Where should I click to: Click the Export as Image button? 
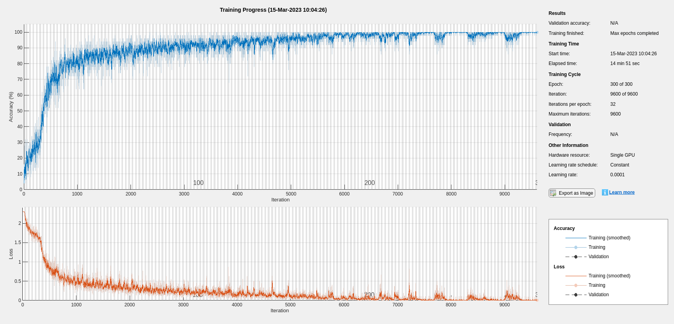click(572, 193)
